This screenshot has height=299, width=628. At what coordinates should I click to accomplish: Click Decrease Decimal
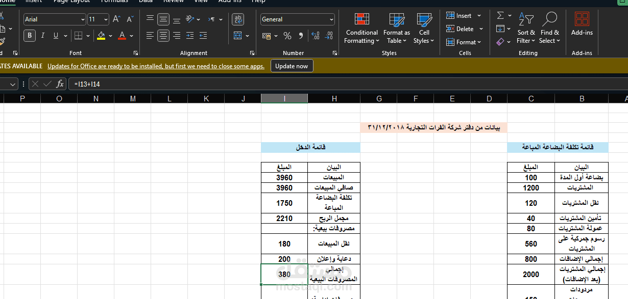[329, 36]
